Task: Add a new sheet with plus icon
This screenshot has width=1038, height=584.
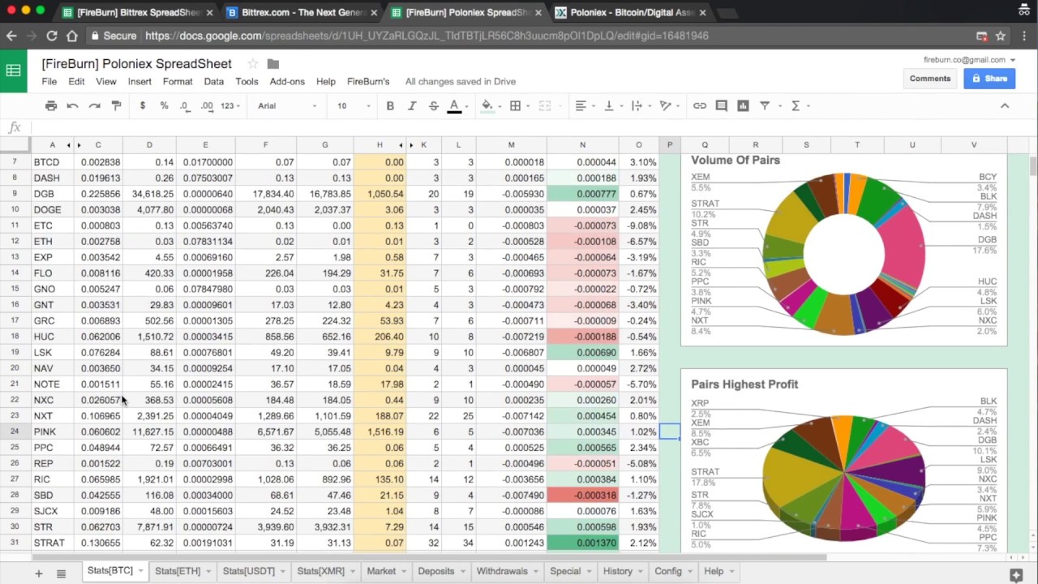Action: [38, 573]
